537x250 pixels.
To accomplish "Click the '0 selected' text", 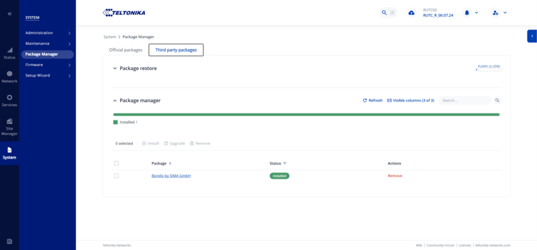I will [x=124, y=143].
